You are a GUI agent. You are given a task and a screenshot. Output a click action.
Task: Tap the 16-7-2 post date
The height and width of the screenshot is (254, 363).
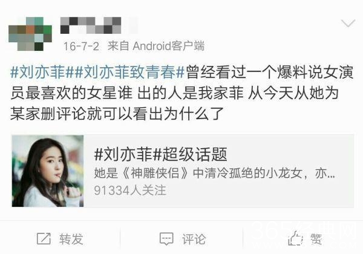pyautogui.click(x=81, y=46)
